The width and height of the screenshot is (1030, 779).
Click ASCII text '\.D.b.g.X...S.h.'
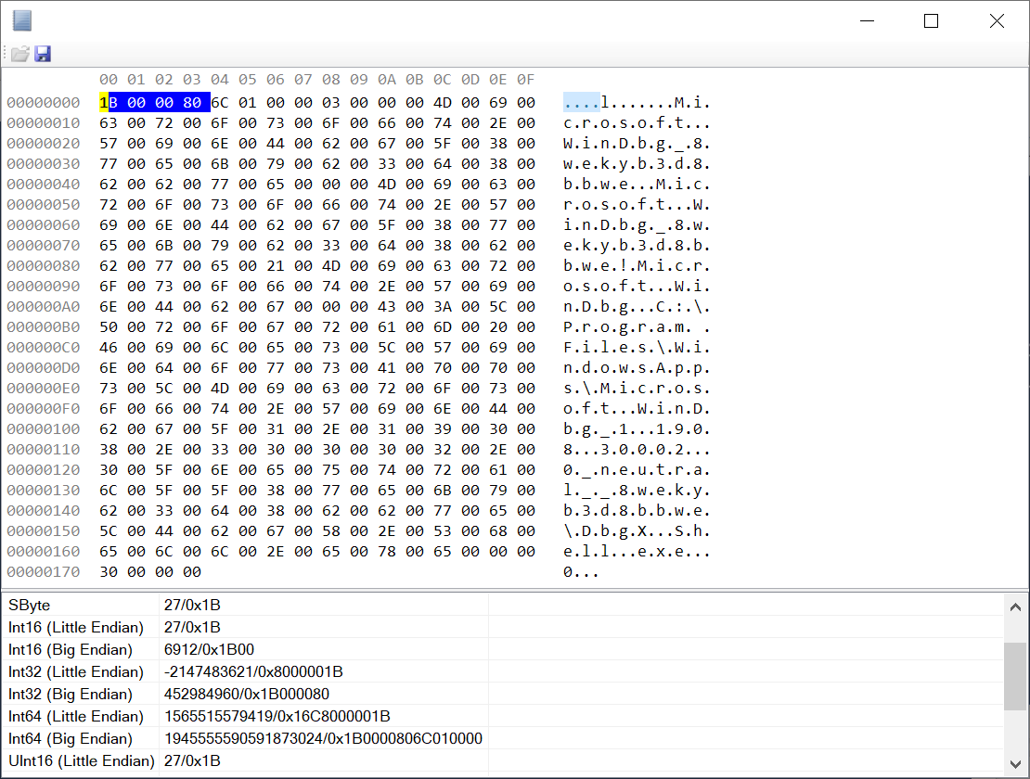[x=637, y=531]
